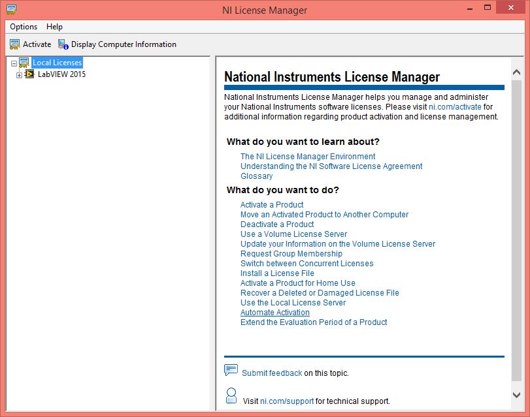Open Move an Activated Product to Another Computer
The width and height of the screenshot is (530, 417).
[x=324, y=215]
